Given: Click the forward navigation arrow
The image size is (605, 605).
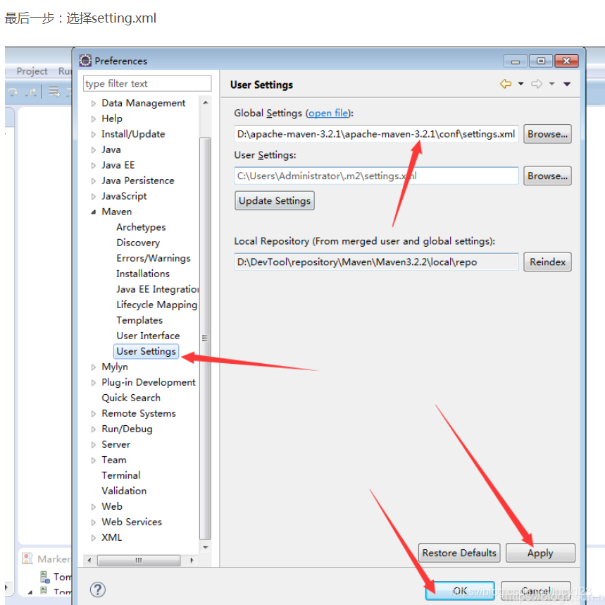Looking at the screenshot, I should 537,83.
